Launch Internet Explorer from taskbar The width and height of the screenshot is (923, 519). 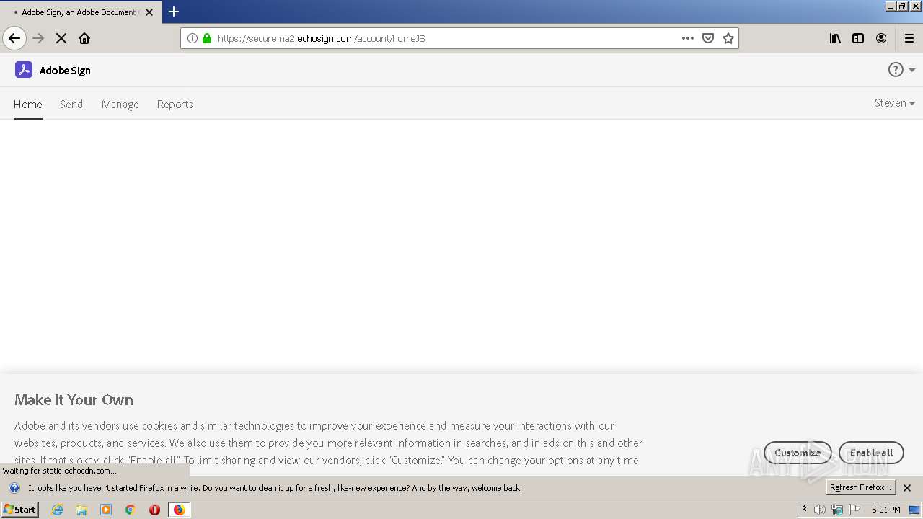pyautogui.click(x=57, y=510)
